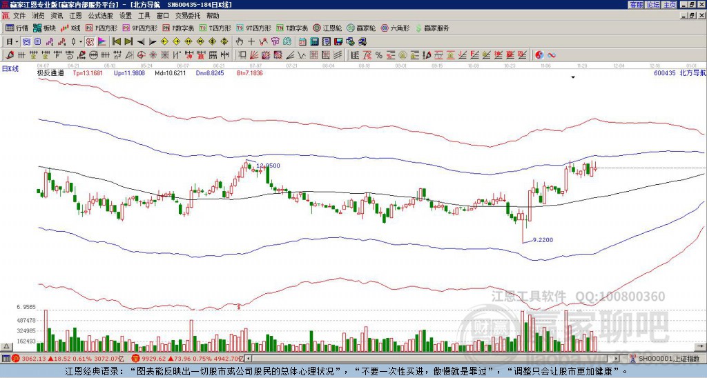
Task: Click black right arrow icon
Action: (153, 42)
